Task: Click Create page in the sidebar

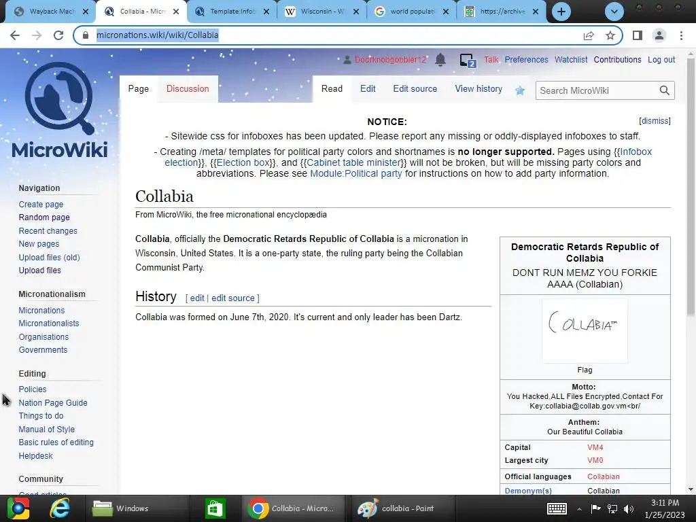Action: (x=41, y=204)
